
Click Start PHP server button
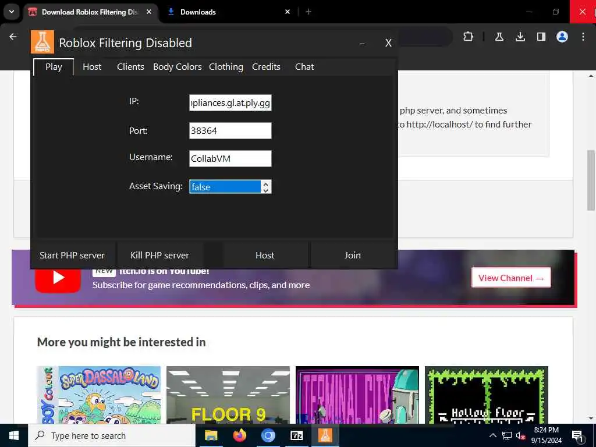click(72, 256)
